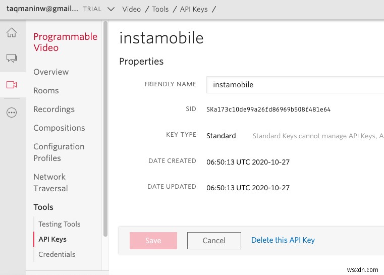This screenshot has width=384, height=275.
Task: Open Testing Tools submenu item
Action: (x=60, y=224)
